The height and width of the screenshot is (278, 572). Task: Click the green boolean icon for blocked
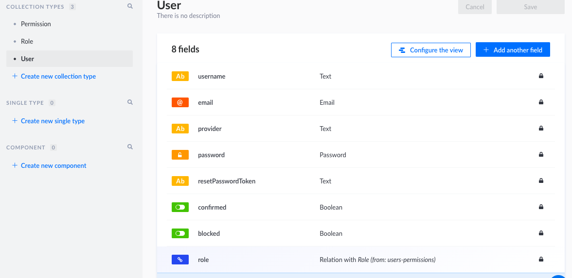pyautogui.click(x=180, y=233)
